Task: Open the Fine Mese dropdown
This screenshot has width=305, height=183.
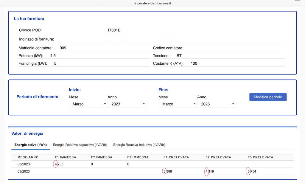Action: [178, 104]
